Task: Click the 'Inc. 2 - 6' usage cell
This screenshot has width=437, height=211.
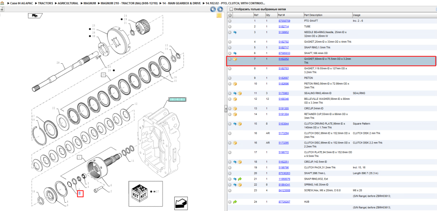Action: coord(358,21)
